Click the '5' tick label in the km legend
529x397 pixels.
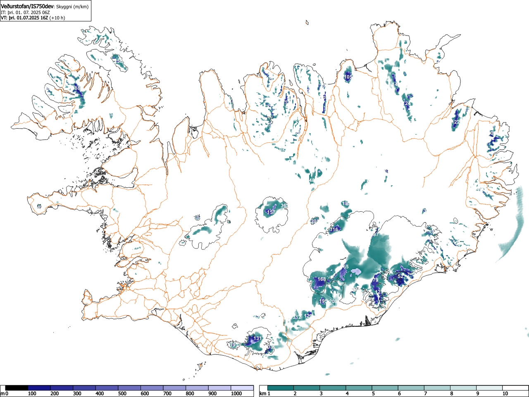click(x=373, y=394)
